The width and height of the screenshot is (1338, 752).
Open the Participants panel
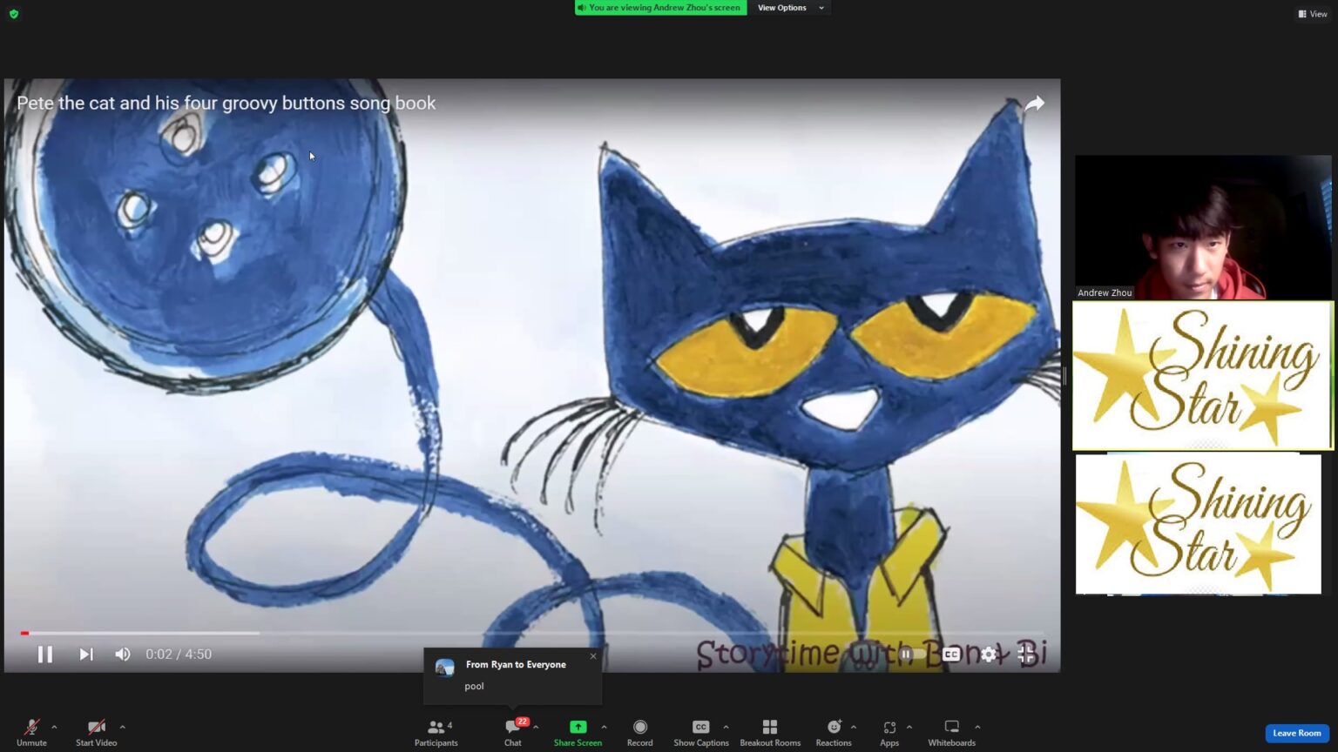[x=436, y=732]
